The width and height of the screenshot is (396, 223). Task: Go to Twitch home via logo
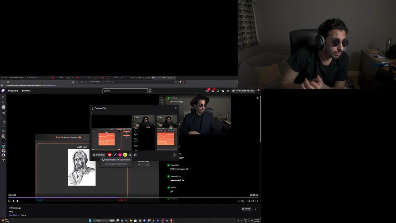click(x=3, y=91)
